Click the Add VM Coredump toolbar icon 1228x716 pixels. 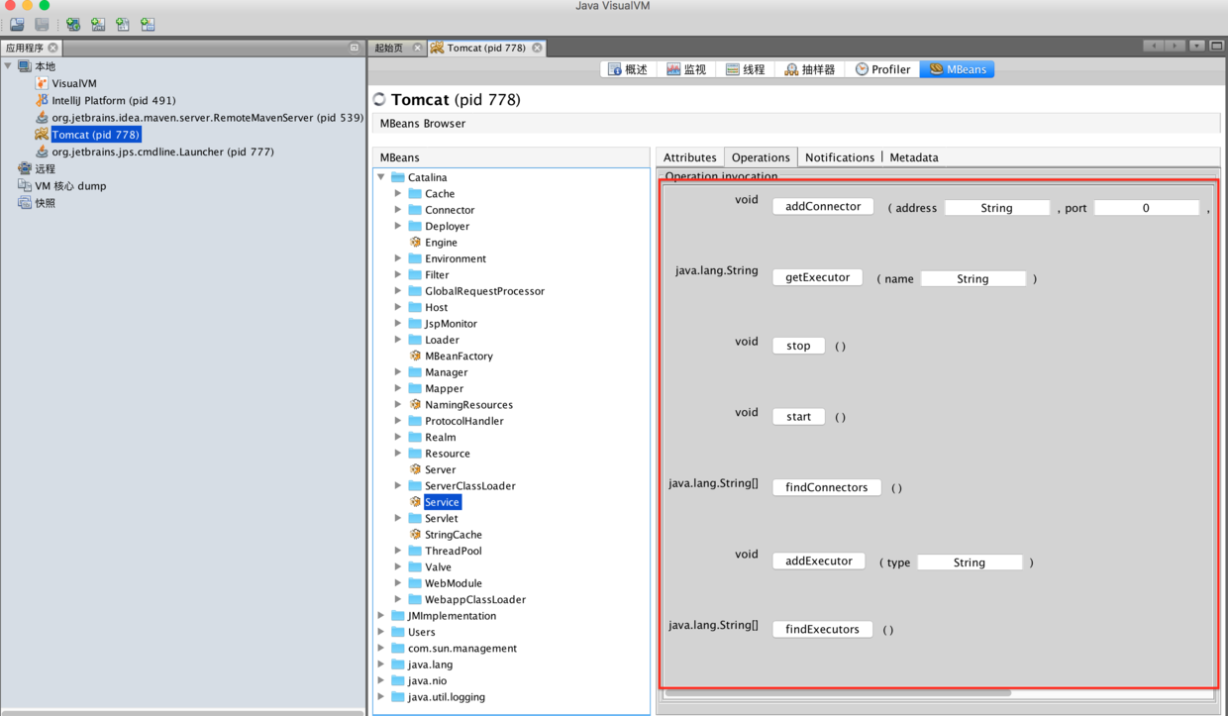123,24
